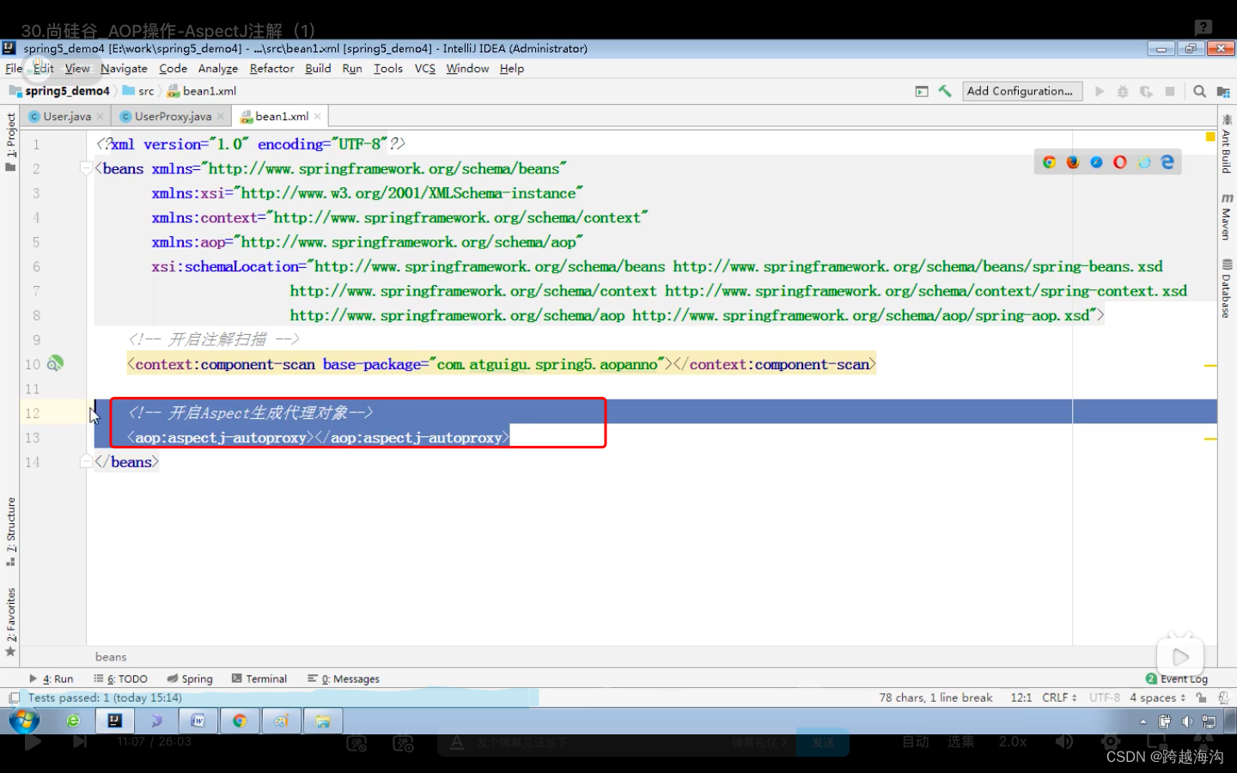The image size is (1237, 773).
Task: Open file explorer taskbar icon
Action: point(323,721)
